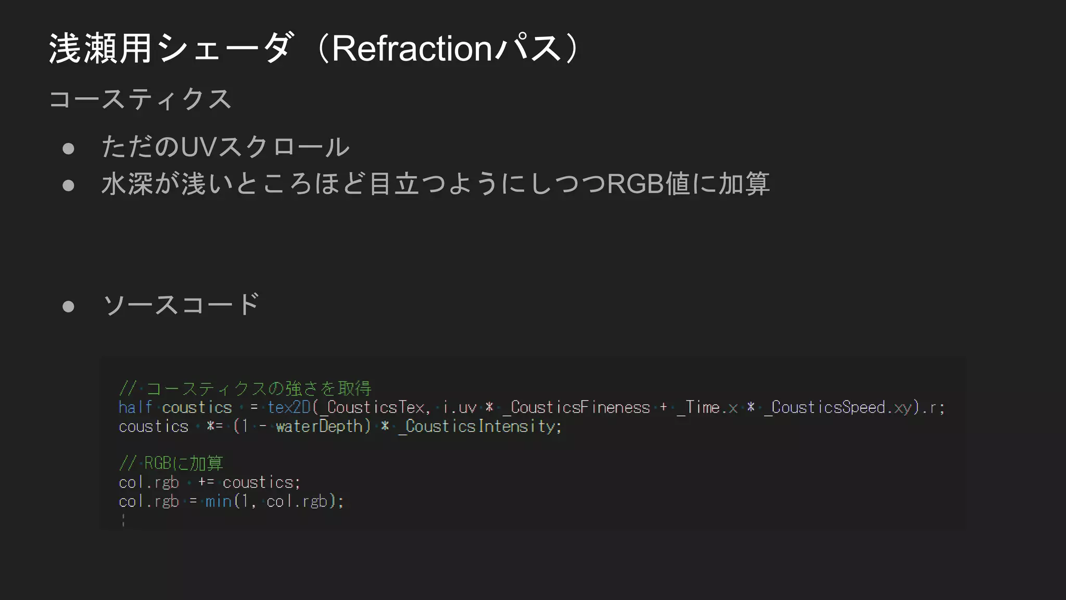
Task: Click tex2D function name in code
Action: coord(289,407)
